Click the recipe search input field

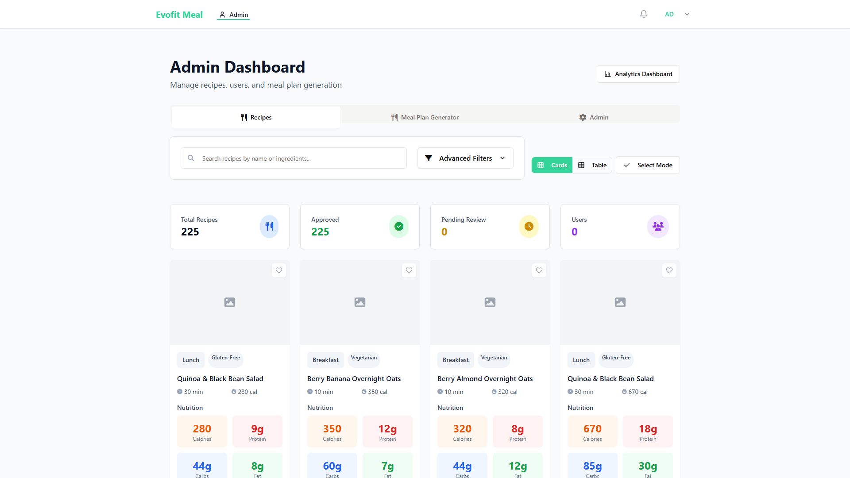tap(301, 158)
